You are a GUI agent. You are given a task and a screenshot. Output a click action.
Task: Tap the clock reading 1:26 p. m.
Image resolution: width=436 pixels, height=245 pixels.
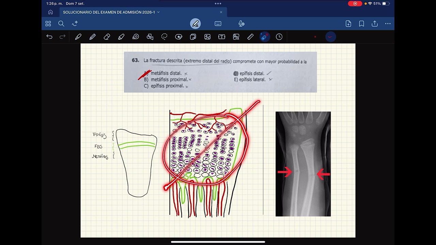coord(54,3)
